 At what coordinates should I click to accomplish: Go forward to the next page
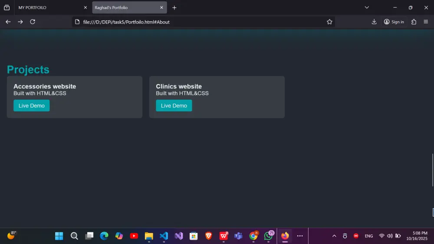(20, 22)
